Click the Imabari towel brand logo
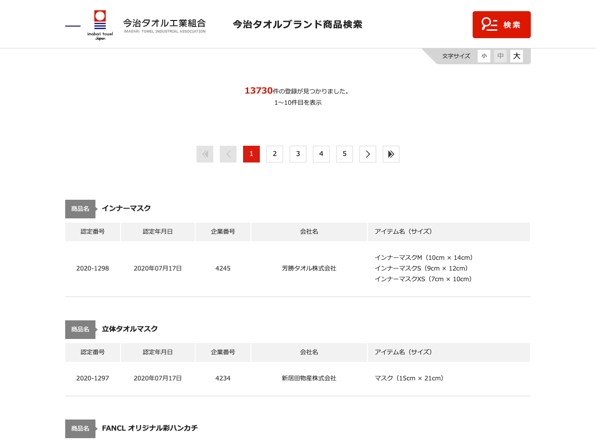Screen dimensions: 596x440 click(99, 24)
